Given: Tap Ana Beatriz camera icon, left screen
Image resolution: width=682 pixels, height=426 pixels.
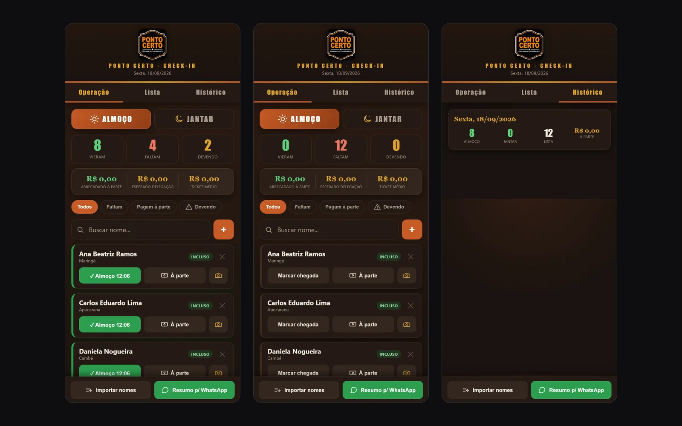Looking at the screenshot, I should pyautogui.click(x=218, y=276).
